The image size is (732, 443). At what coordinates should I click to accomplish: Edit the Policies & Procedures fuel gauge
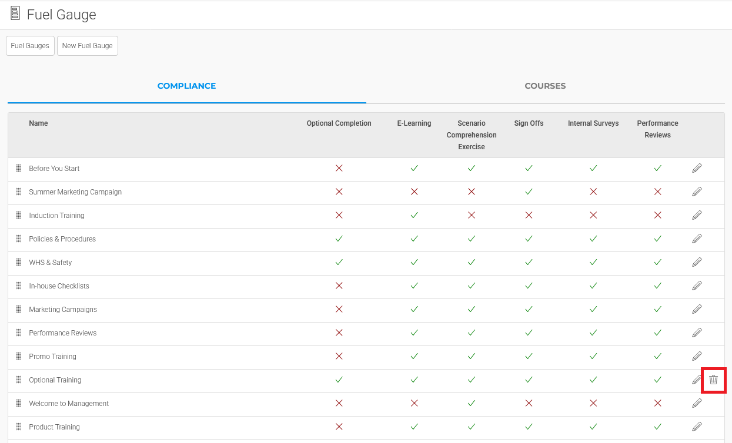(697, 239)
